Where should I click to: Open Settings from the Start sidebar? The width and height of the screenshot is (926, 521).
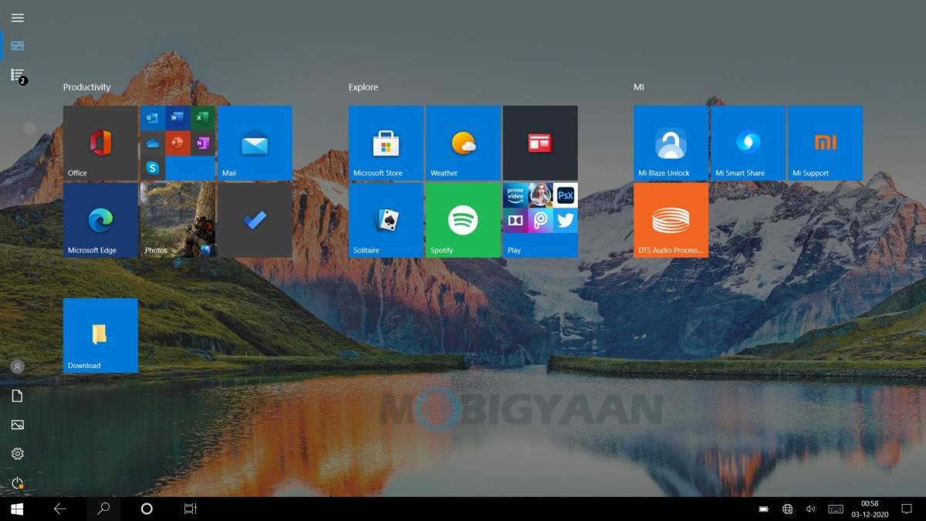tap(17, 454)
